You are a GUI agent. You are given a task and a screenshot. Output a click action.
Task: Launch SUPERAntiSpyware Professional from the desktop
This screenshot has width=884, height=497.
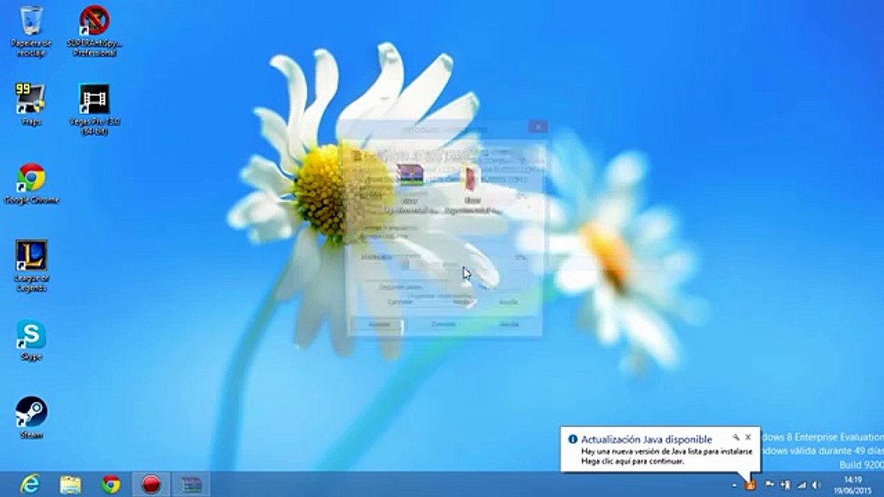(95, 30)
